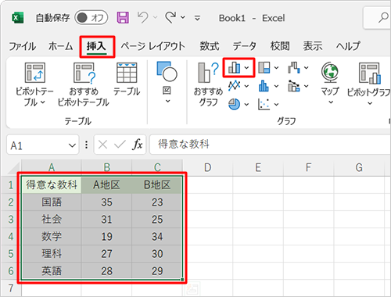Click the formula bar showing 得意な教科
391x297 pixels.
[x=270, y=144]
